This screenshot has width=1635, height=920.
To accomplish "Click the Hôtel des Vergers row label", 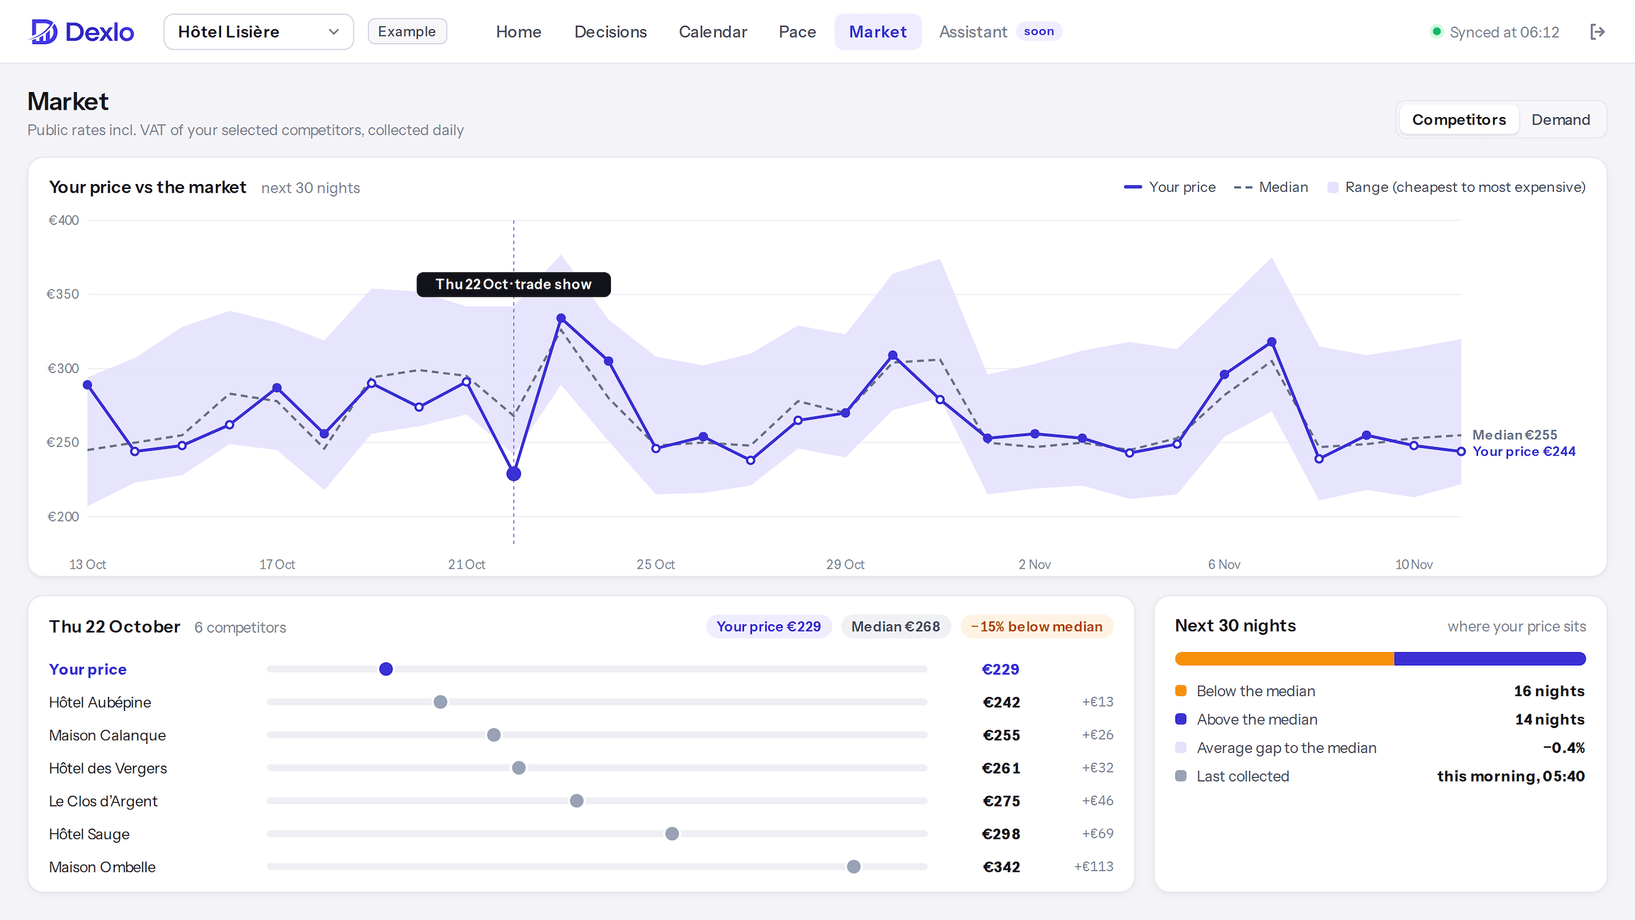I will (108, 769).
